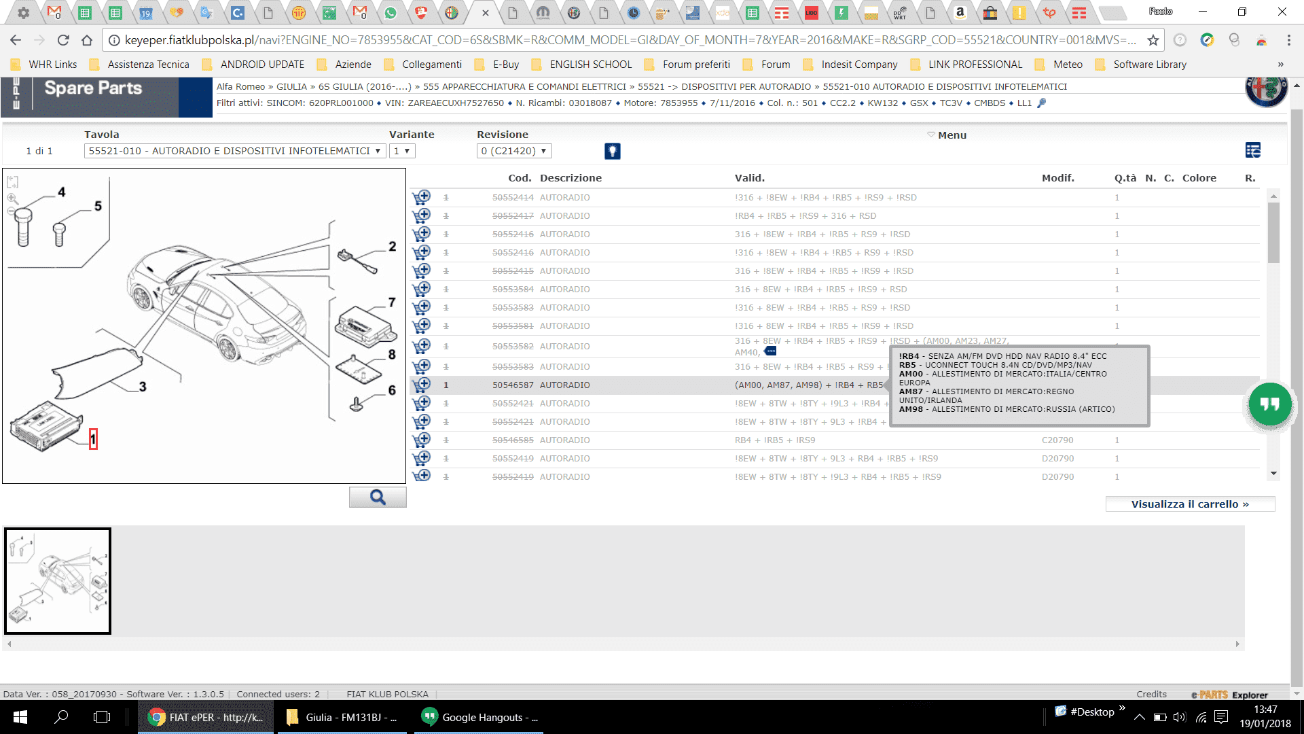Switch to the WhatsApp browser tab
Image resolution: width=1304 pixels, height=734 pixels.
(391, 12)
